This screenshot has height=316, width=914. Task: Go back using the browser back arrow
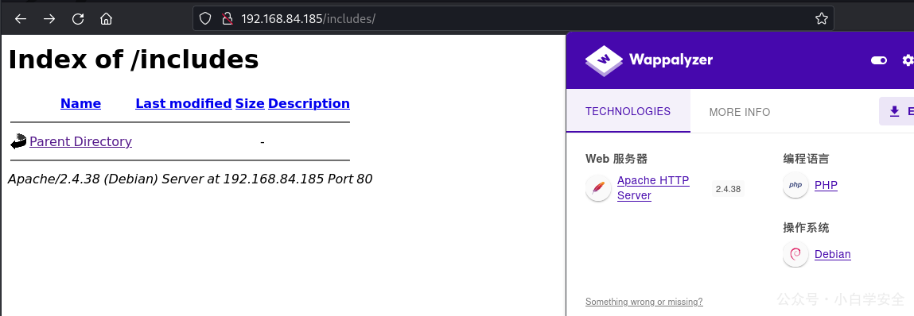pyautogui.click(x=21, y=18)
